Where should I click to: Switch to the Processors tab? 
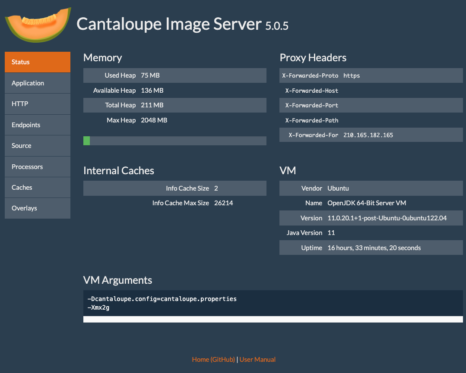click(38, 167)
